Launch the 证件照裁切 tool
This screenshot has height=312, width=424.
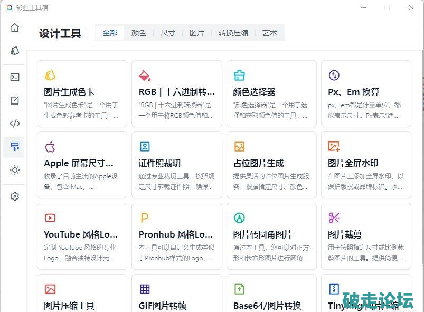click(177, 165)
